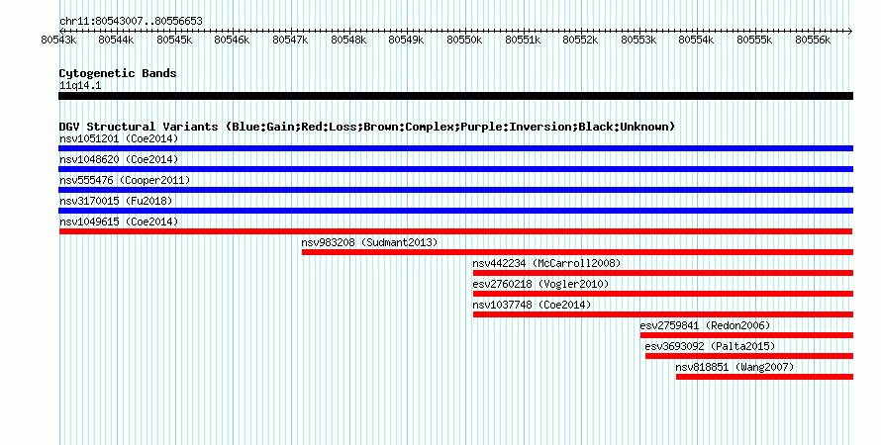
Task: Open the esv2760218 (Vogler2010) variant label
Action: [540, 284]
